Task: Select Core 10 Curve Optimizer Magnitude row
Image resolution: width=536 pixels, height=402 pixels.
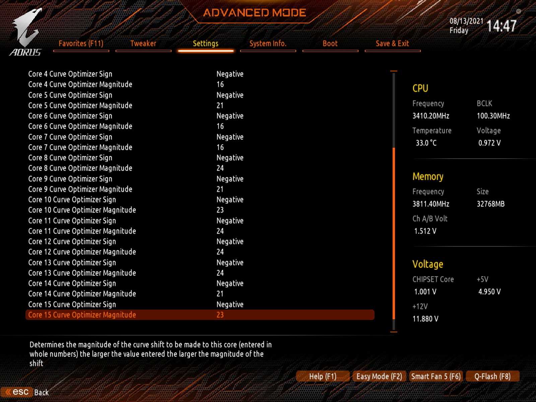Action: click(x=200, y=210)
